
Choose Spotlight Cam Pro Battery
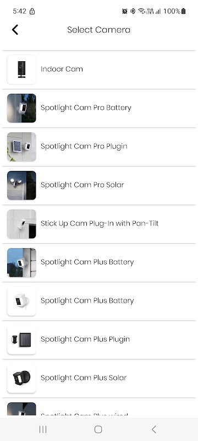pyautogui.click(x=86, y=107)
